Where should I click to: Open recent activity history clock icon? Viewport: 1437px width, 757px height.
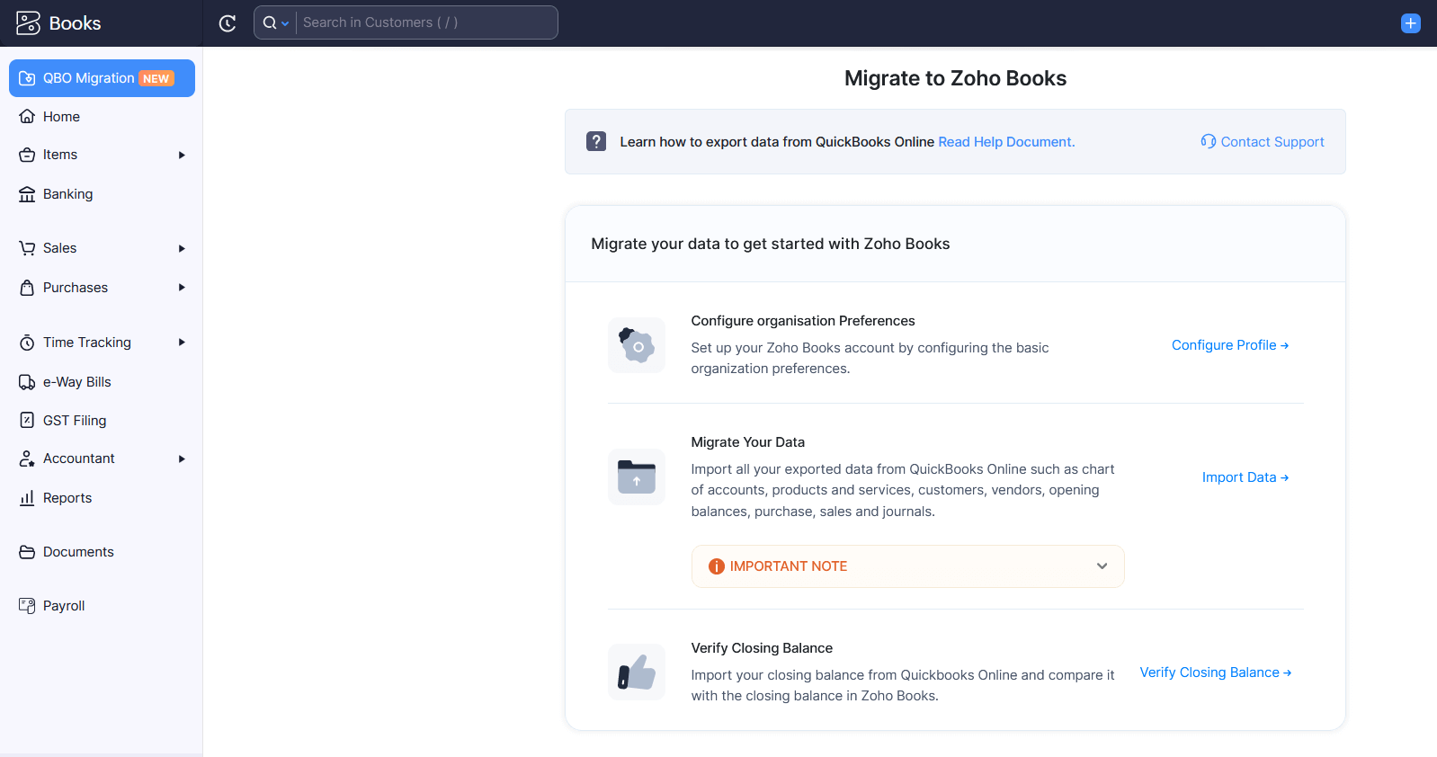point(228,23)
